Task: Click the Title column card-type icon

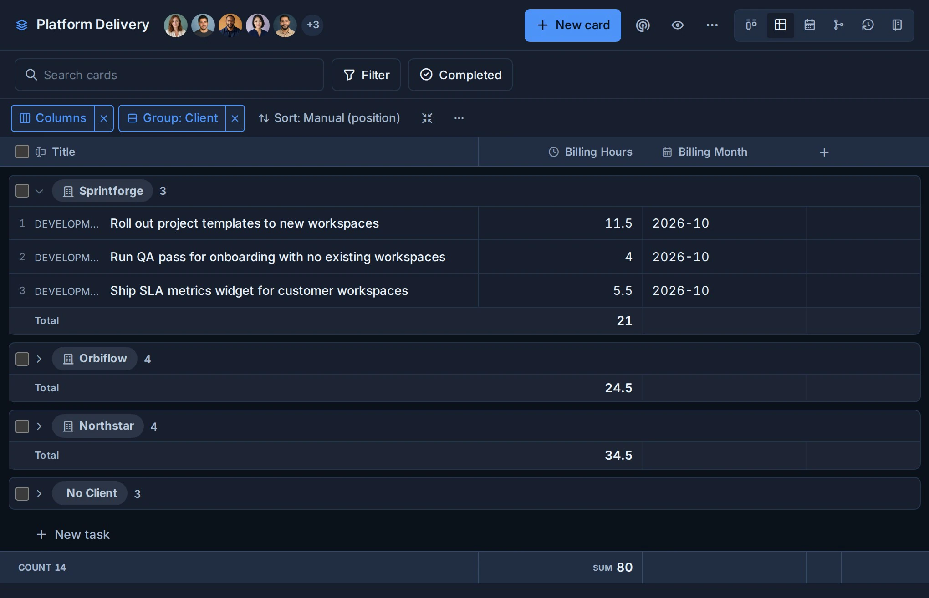Action: 41,152
